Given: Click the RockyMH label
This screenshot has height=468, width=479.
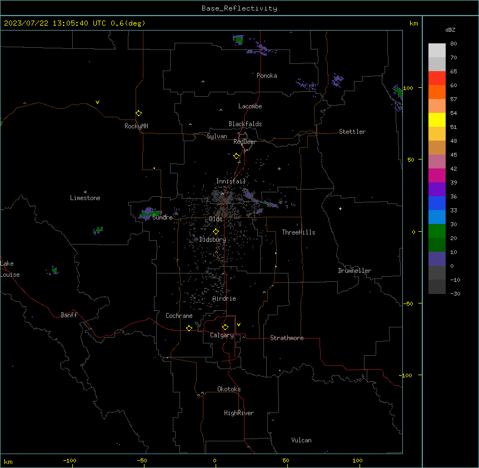Looking at the screenshot, I should (136, 126).
